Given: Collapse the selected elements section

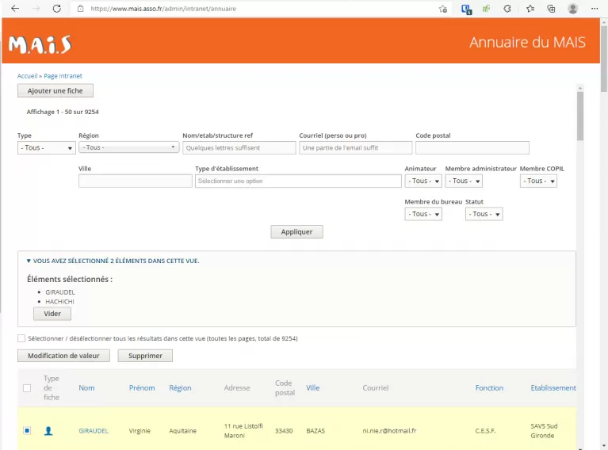Looking at the screenshot, I should 113,261.
